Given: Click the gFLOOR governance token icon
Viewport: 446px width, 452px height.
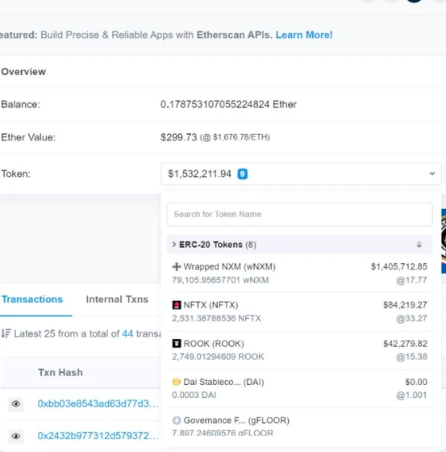Looking at the screenshot, I should point(177,421).
